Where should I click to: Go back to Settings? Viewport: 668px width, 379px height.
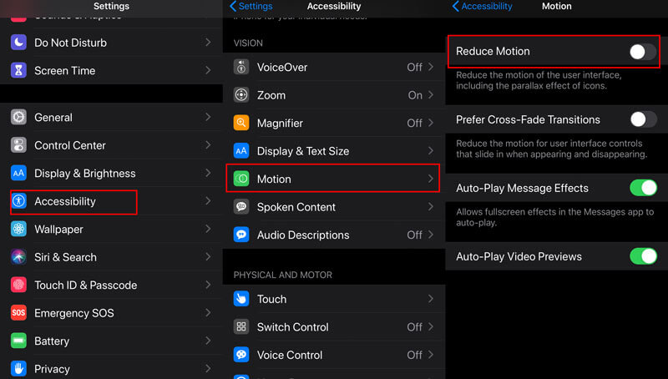(251, 6)
